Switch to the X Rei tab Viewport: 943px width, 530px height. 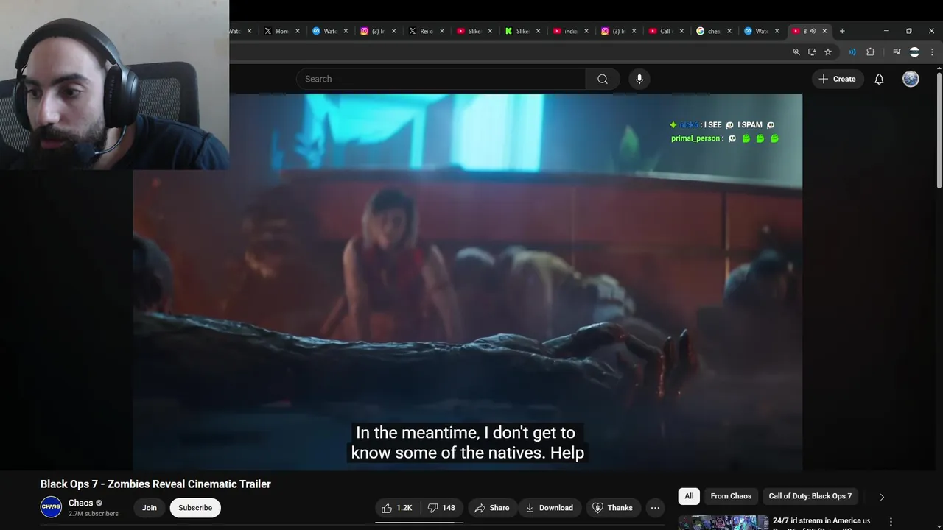click(x=426, y=31)
